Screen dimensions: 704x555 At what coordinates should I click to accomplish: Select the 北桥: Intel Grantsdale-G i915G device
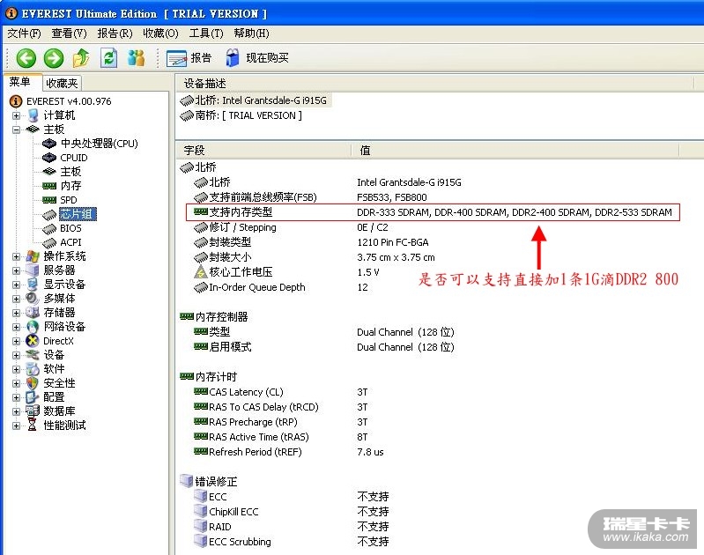[255, 100]
